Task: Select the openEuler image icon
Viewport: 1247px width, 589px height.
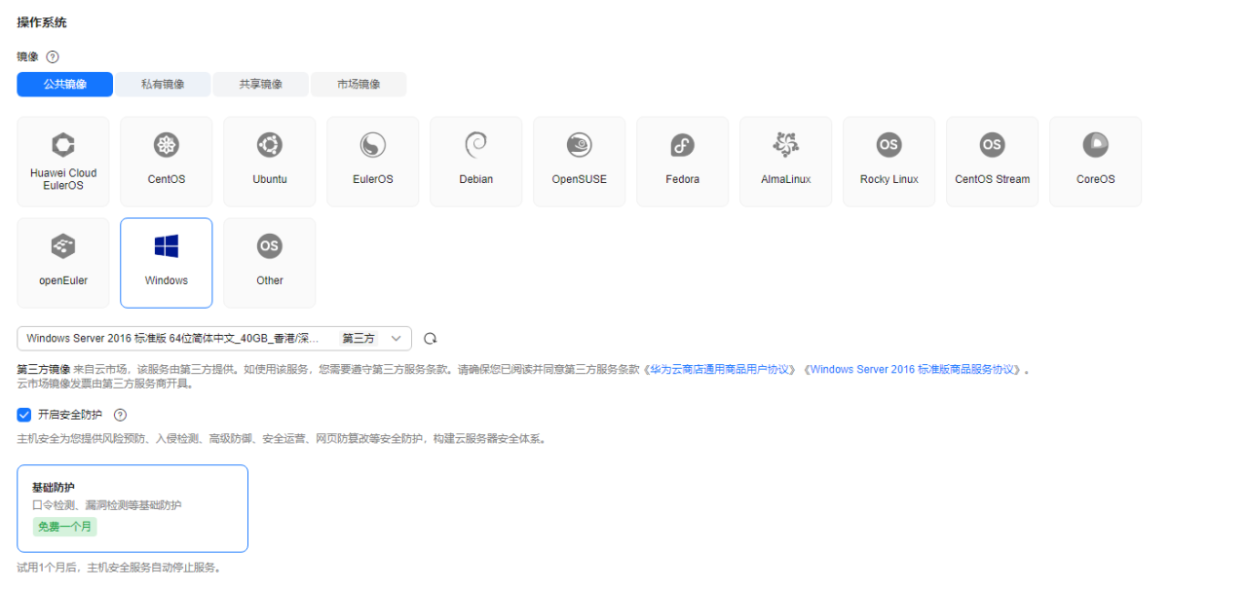Action: tap(63, 246)
